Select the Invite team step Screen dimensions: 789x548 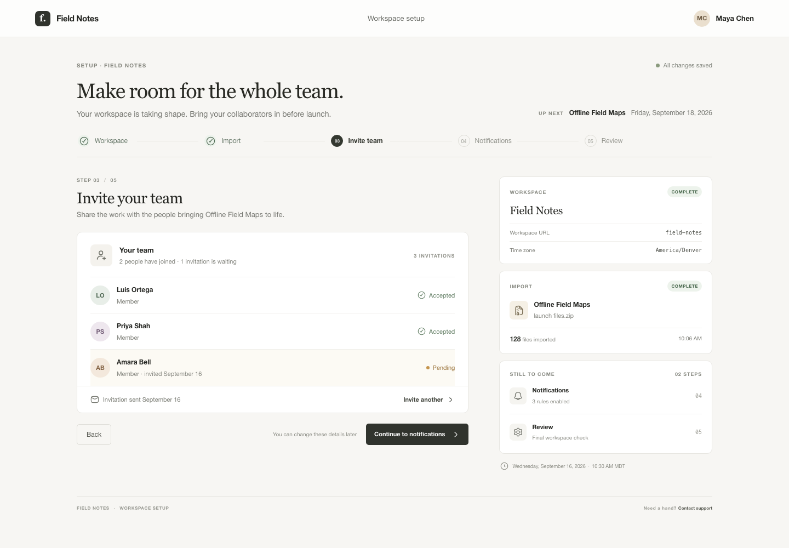357,141
